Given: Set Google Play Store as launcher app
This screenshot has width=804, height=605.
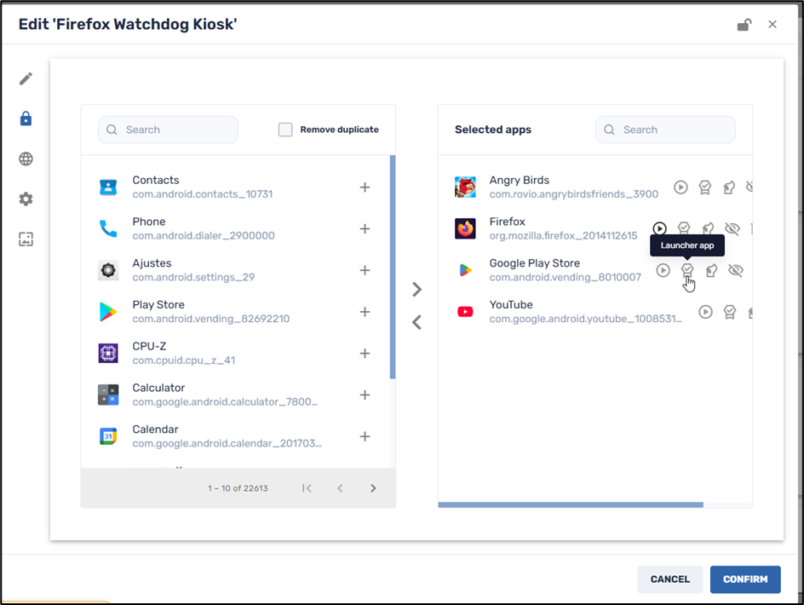Looking at the screenshot, I should [x=687, y=269].
